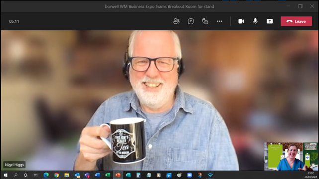This screenshot has width=319, height=179.
Task: Select the self-view video thumbnail
Action: [x=291, y=156]
